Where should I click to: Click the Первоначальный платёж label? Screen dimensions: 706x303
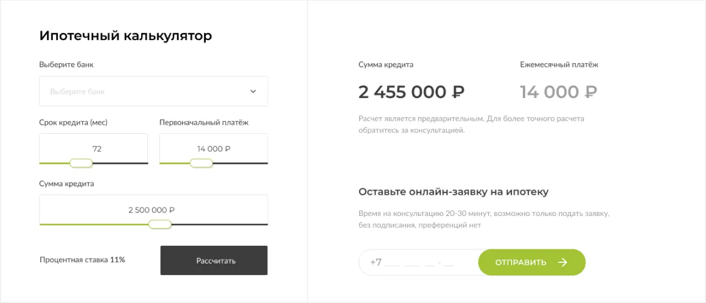pyautogui.click(x=204, y=122)
